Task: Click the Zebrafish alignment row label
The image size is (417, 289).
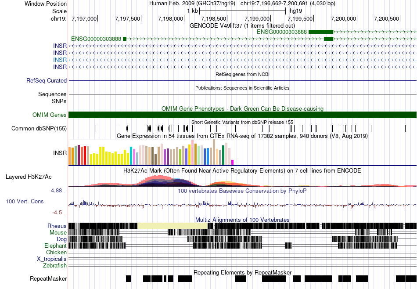Action: click(x=55, y=265)
